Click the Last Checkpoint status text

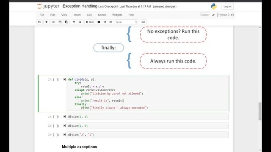[x=124, y=7]
